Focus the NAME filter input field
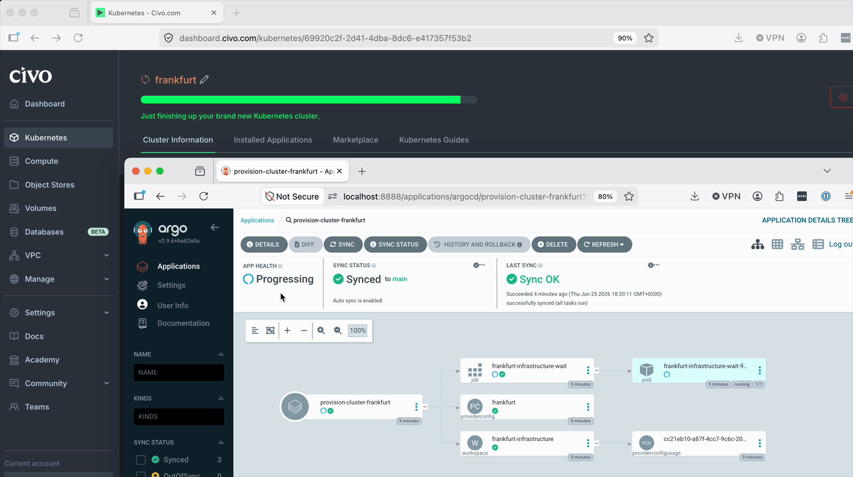The image size is (853, 477). point(179,373)
